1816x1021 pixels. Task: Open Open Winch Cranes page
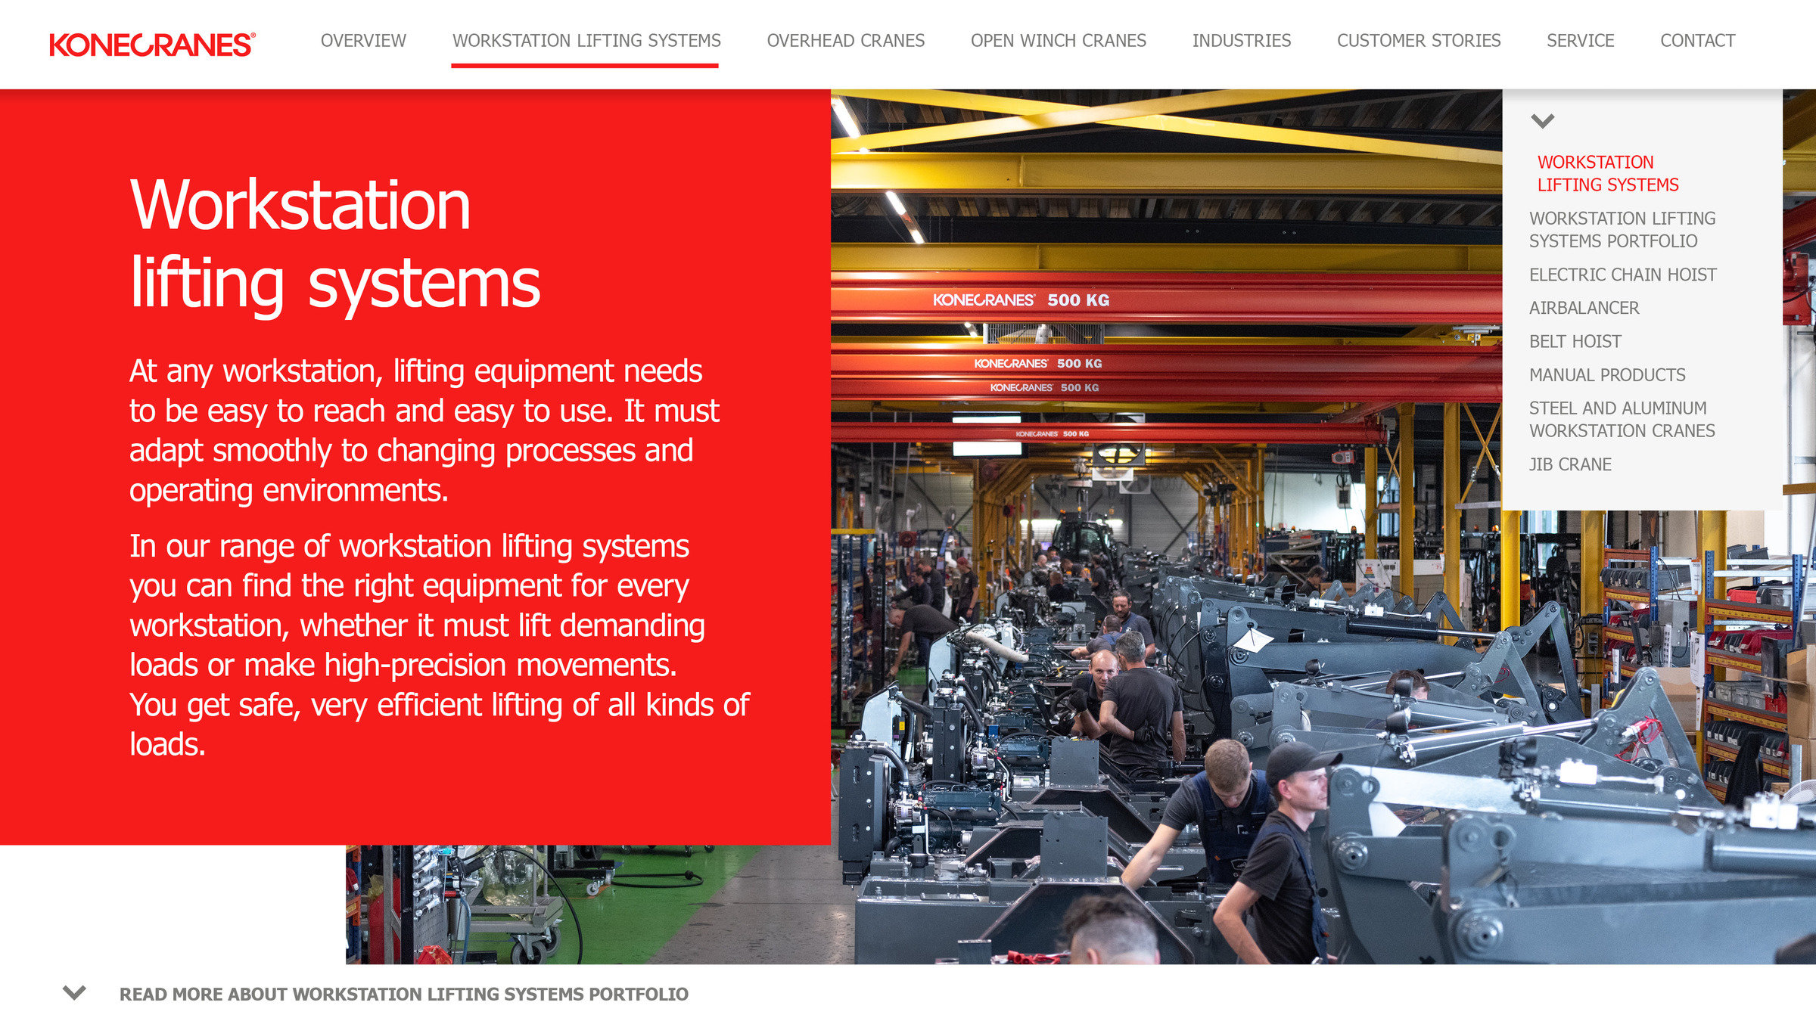1058,41
